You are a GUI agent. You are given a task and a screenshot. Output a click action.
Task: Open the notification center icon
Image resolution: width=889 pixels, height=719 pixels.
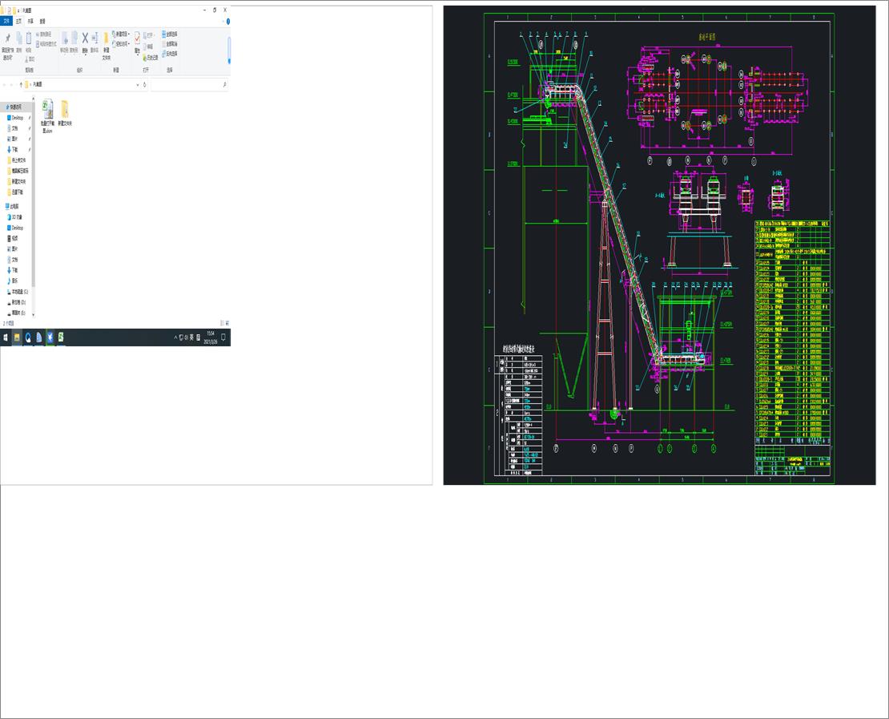(x=223, y=337)
